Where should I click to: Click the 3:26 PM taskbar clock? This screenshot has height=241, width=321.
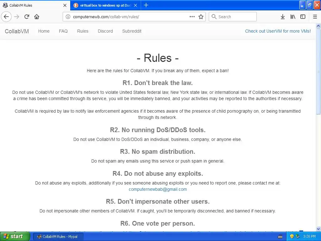[x=309, y=237]
